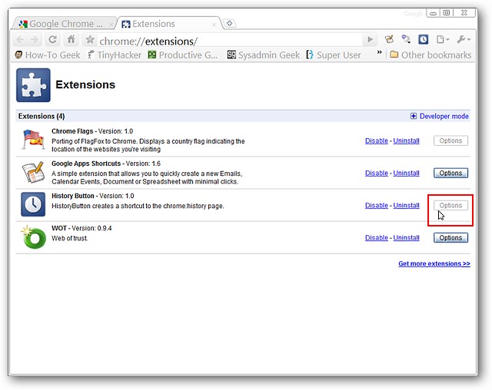Uninstall History Button extension
Screen dimensions: 492x390
406,206
